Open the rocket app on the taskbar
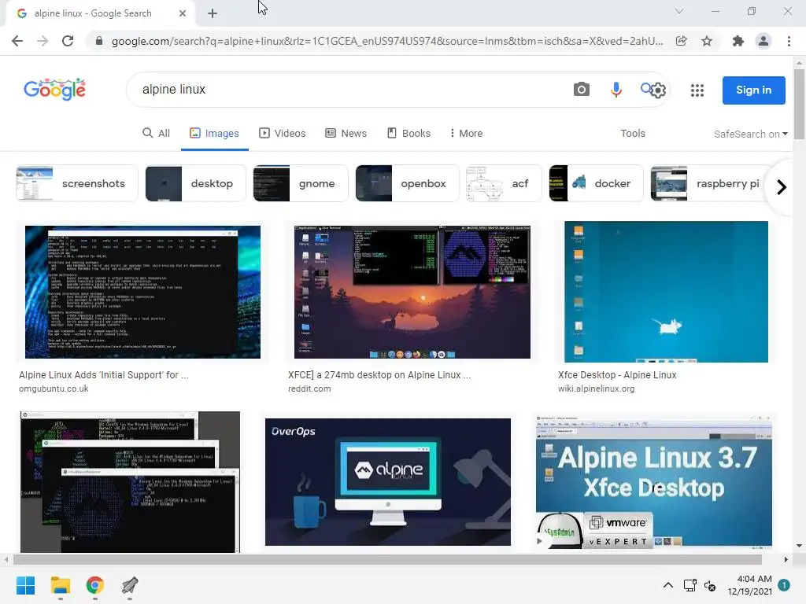Viewport: 806px width, 604px height. [130, 585]
